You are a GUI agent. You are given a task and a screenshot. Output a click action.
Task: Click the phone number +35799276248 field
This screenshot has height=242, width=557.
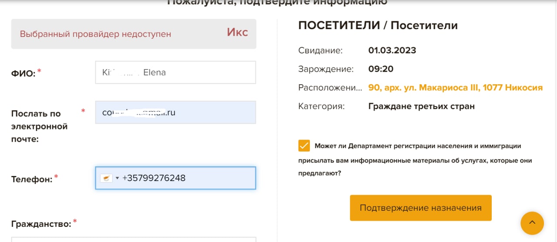[x=187, y=178]
